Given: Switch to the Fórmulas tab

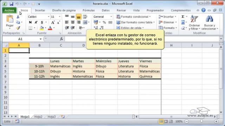Looking at the screenshot, I should click(89, 10).
